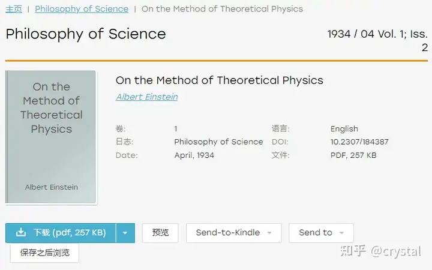Screen dimensions: 432x270
Task: Open Philosophy of Science breadcrumb link
Action: (82, 9)
